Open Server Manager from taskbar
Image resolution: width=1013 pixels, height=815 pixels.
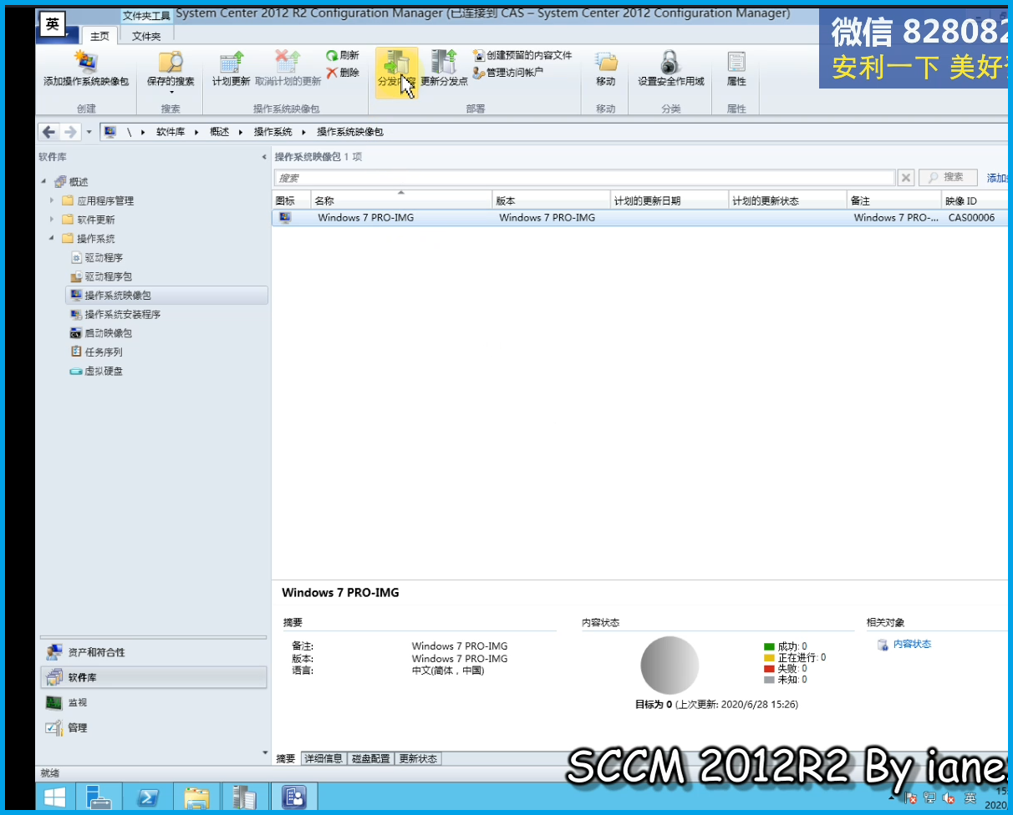pyautogui.click(x=99, y=797)
